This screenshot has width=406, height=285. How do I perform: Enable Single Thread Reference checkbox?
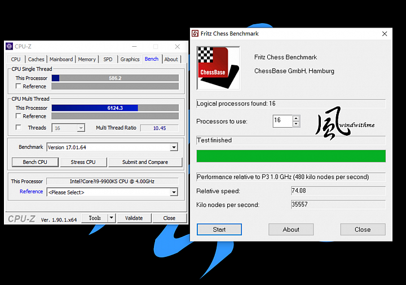pos(18,86)
